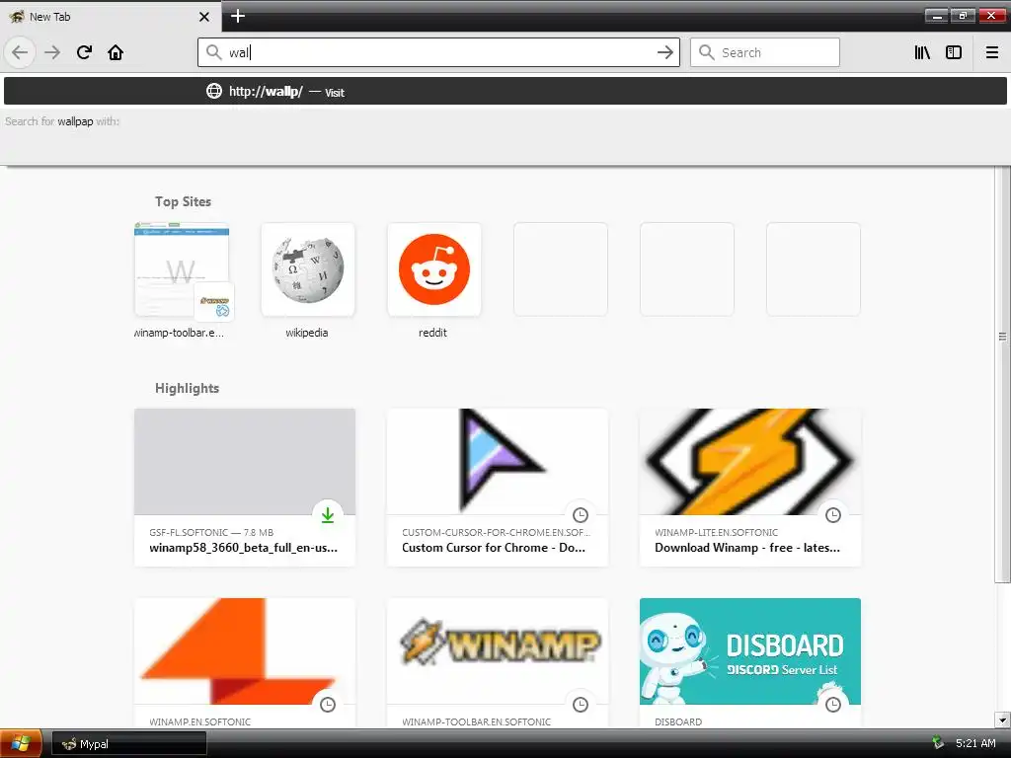This screenshot has height=758, width=1011.
Task: Click the Top Sites section header
Action: click(183, 201)
